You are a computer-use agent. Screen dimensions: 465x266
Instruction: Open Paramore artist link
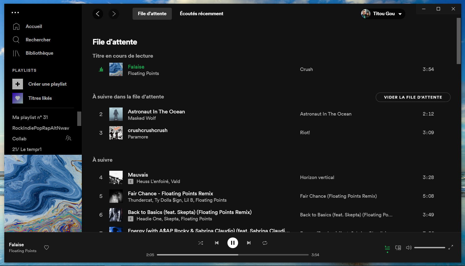pos(138,137)
